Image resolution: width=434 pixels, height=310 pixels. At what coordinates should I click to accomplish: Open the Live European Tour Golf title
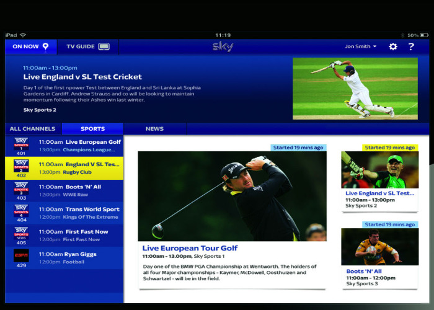(x=190, y=248)
